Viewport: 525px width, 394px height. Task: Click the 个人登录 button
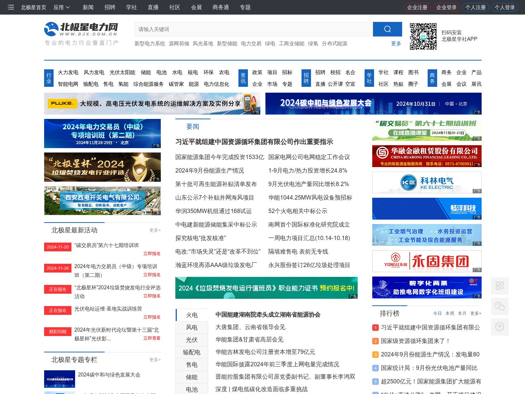pos(505,7)
